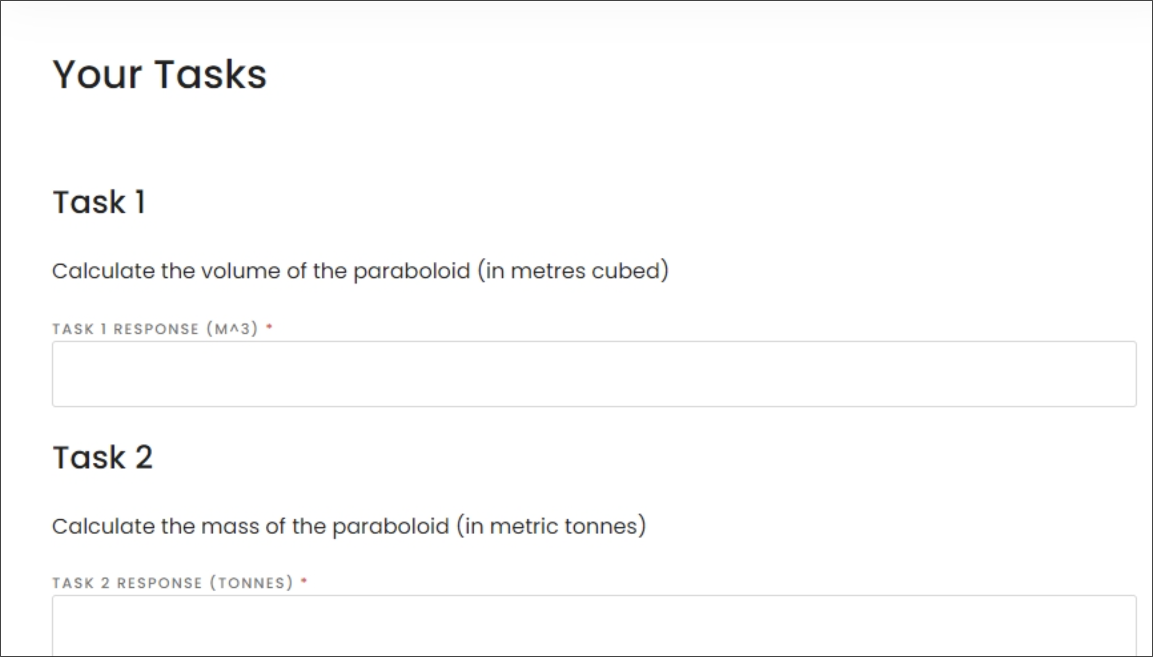Screen dimensions: 1153x657
Task: Click "(M^3)" in the Task 1 label
Action: point(232,329)
